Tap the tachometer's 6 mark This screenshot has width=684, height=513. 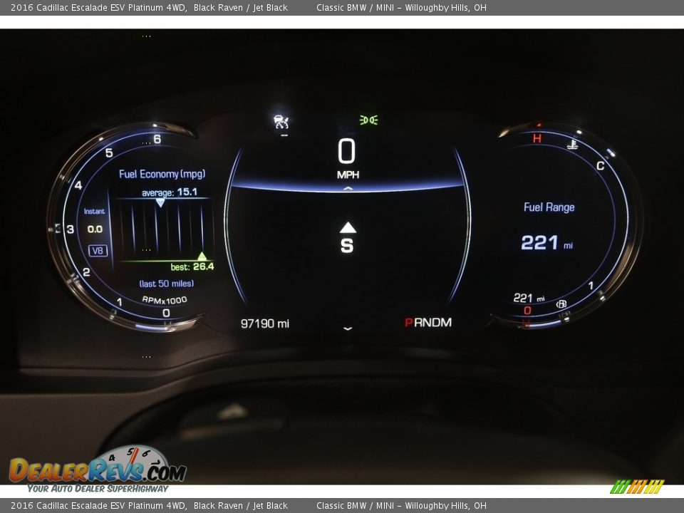(x=157, y=139)
